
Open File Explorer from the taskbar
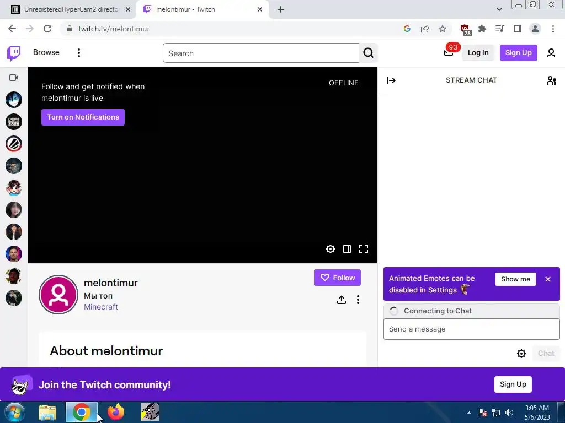[x=47, y=413]
